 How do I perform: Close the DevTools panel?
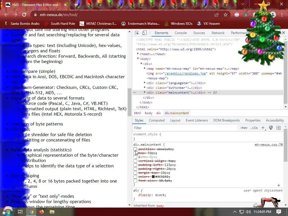(283, 33)
